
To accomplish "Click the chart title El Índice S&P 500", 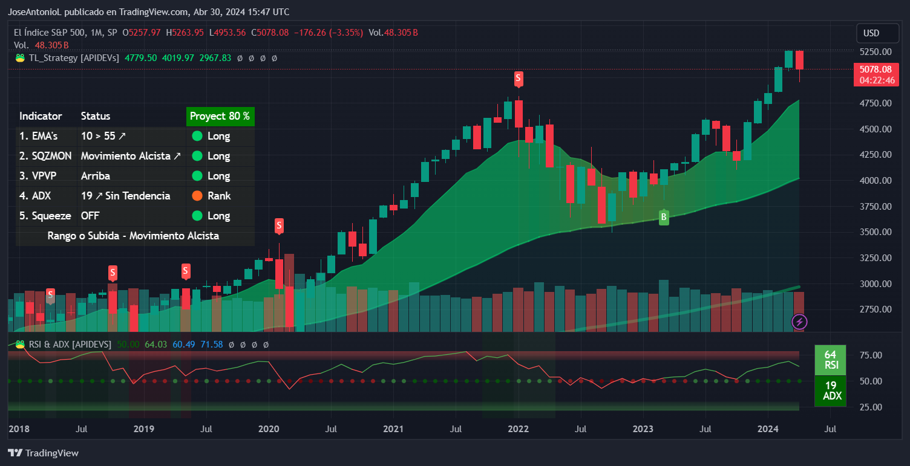I will pos(49,32).
